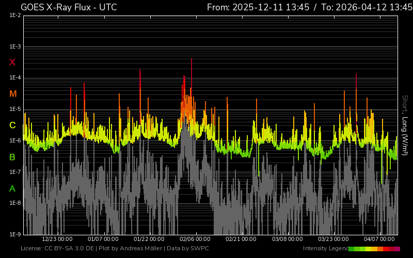Image resolution: width=413 pixels, height=258 pixels.
Task: Click the A flare class label
Action: tap(12, 189)
